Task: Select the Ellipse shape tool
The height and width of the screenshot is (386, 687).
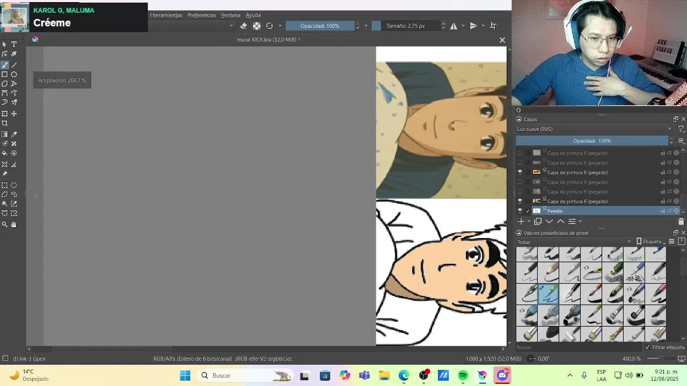Action: [14, 75]
